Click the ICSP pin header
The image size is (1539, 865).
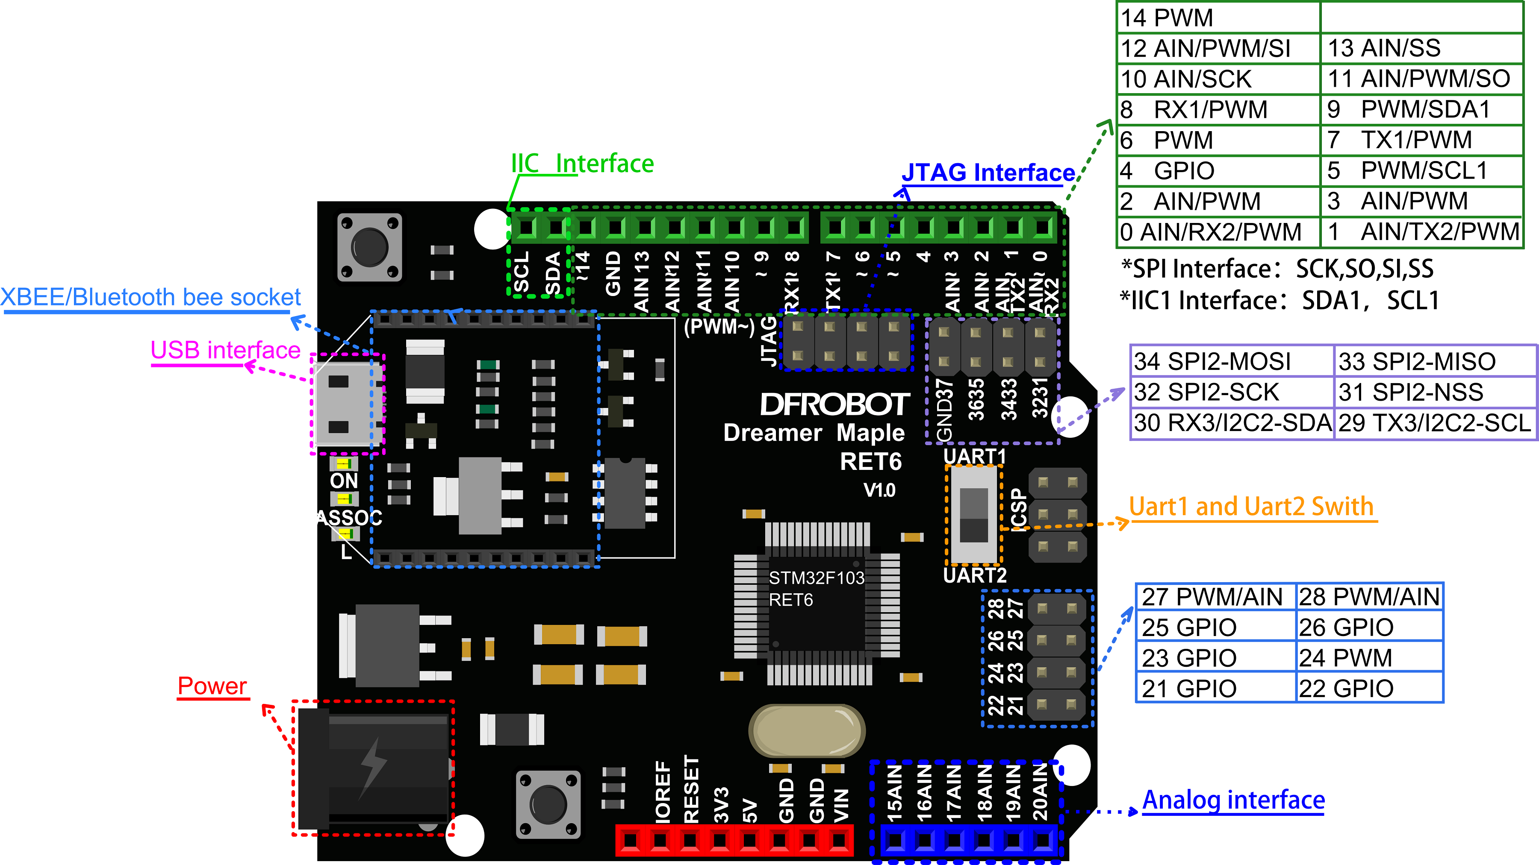point(1057,514)
